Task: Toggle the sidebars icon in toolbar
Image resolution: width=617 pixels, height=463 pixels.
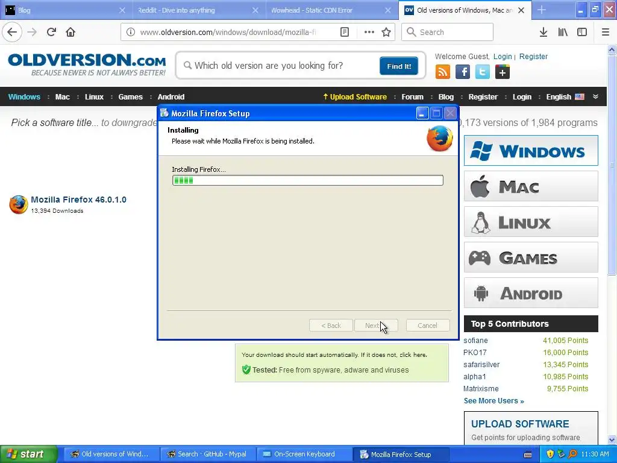Action: (x=582, y=32)
